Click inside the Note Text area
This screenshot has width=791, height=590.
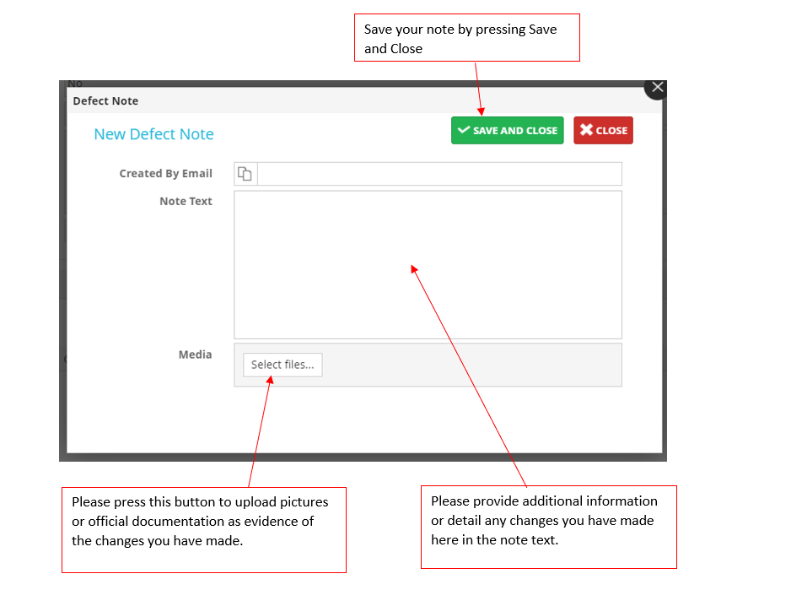click(428, 264)
